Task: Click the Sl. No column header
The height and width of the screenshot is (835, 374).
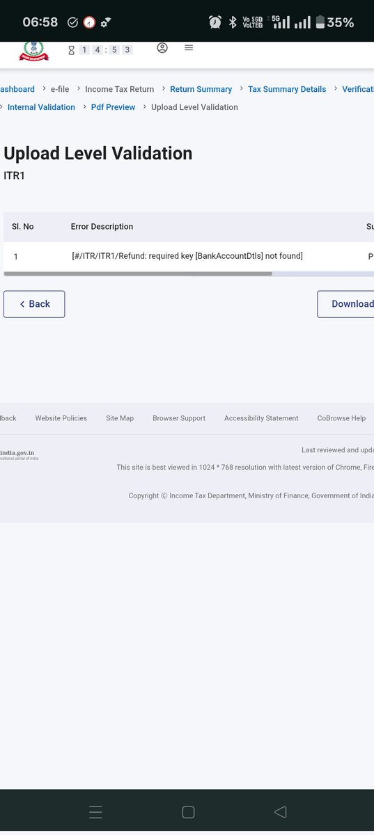Action: (23, 227)
